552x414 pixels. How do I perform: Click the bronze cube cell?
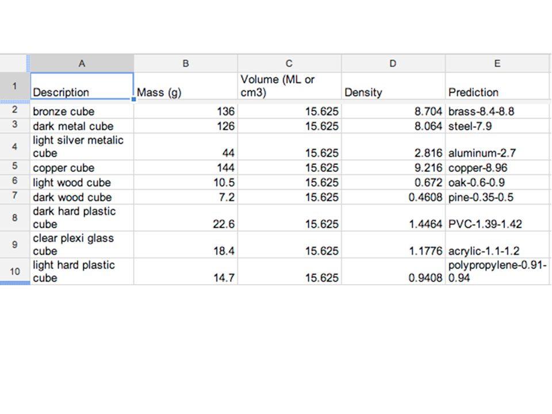pyautogui.click(x=82, y=111)
